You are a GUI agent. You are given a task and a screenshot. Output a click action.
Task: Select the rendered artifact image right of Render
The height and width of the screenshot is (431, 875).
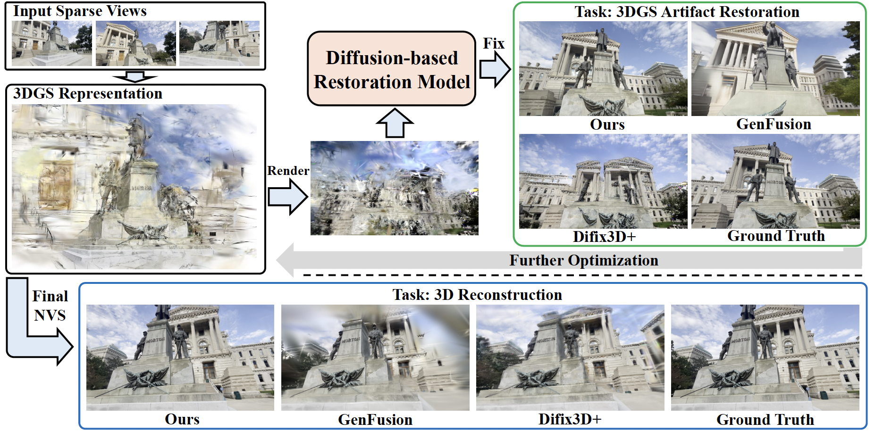[x=394, y=188]
